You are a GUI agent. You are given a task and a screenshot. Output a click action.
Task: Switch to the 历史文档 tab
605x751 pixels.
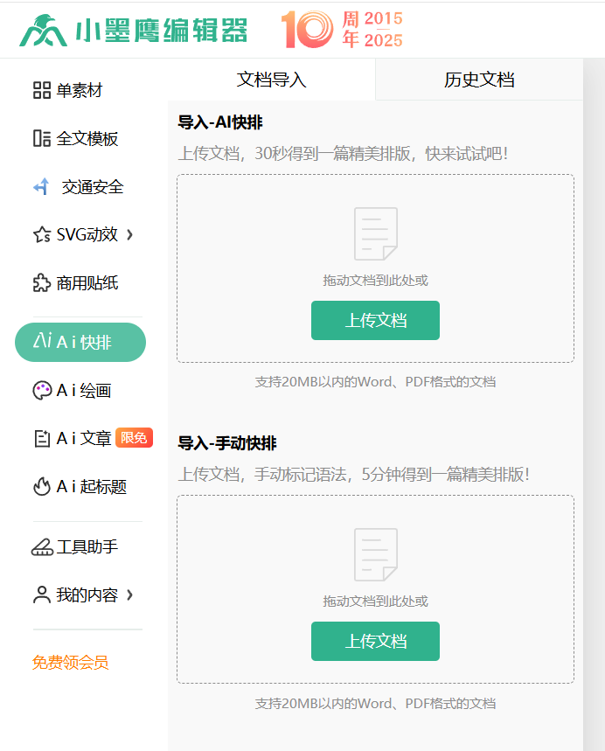tap(479, 80)
